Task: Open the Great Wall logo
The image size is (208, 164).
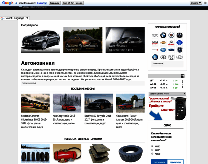Action: pos(163,57)
